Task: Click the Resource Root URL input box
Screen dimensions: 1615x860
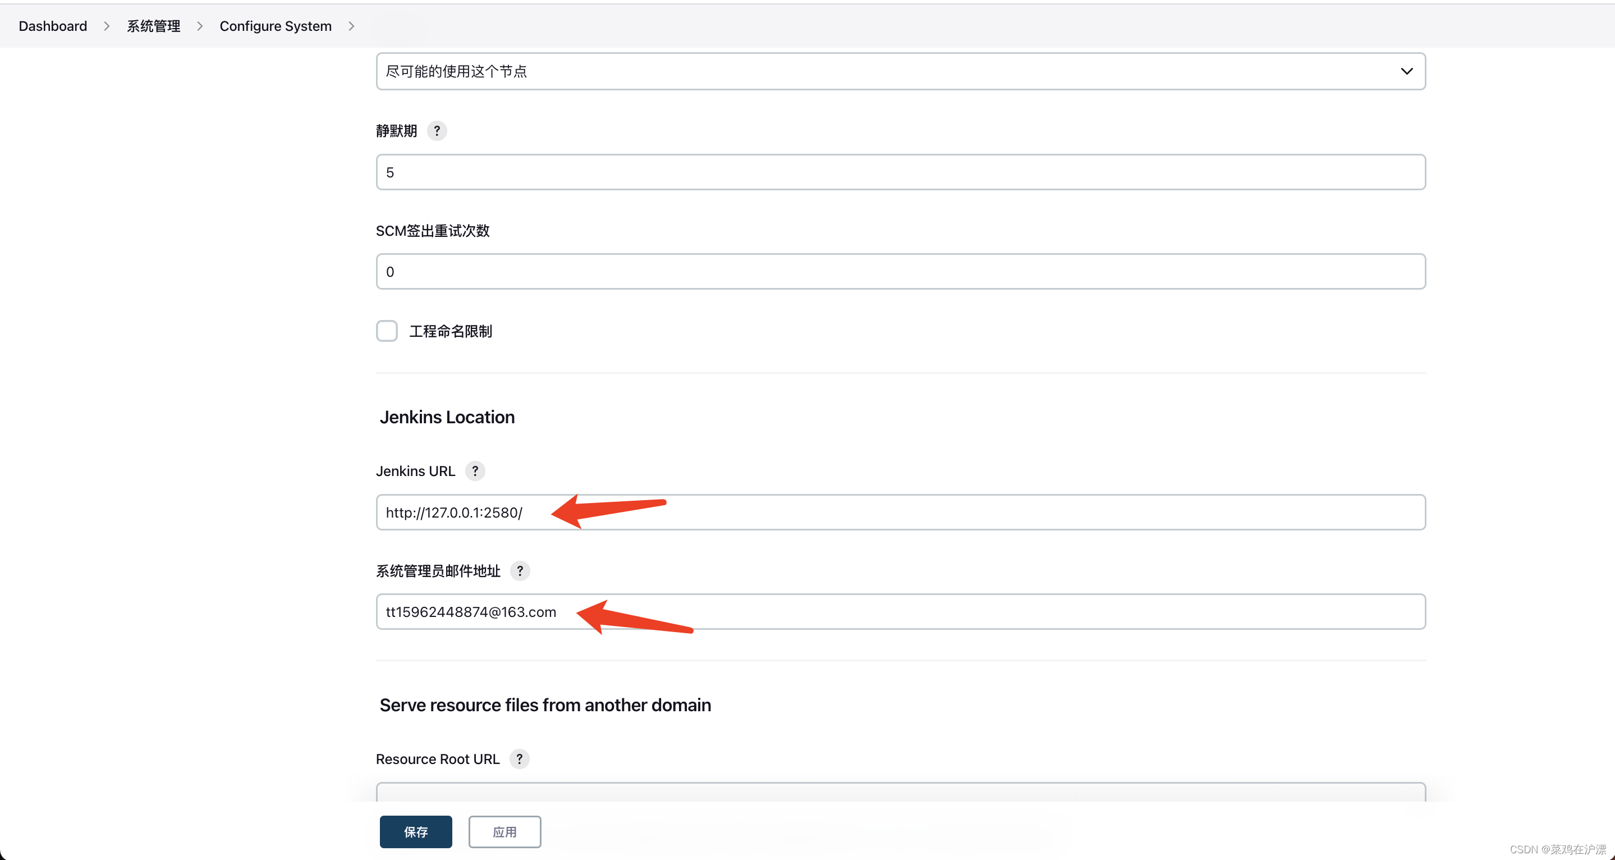Action: click(900, 792)
